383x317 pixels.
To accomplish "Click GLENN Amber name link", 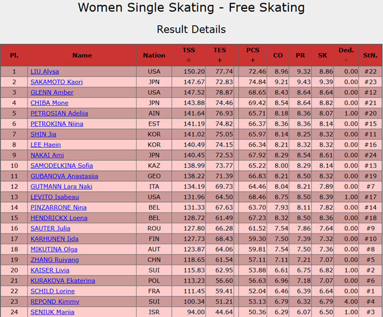I will click(52, 92).
